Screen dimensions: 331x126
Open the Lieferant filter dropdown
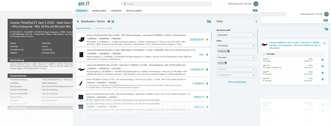(237, 69)
